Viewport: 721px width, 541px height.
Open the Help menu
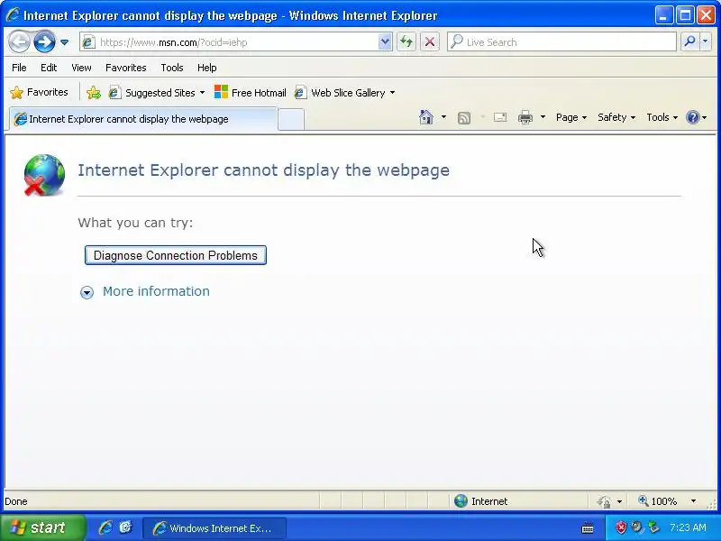coord(207,68)
